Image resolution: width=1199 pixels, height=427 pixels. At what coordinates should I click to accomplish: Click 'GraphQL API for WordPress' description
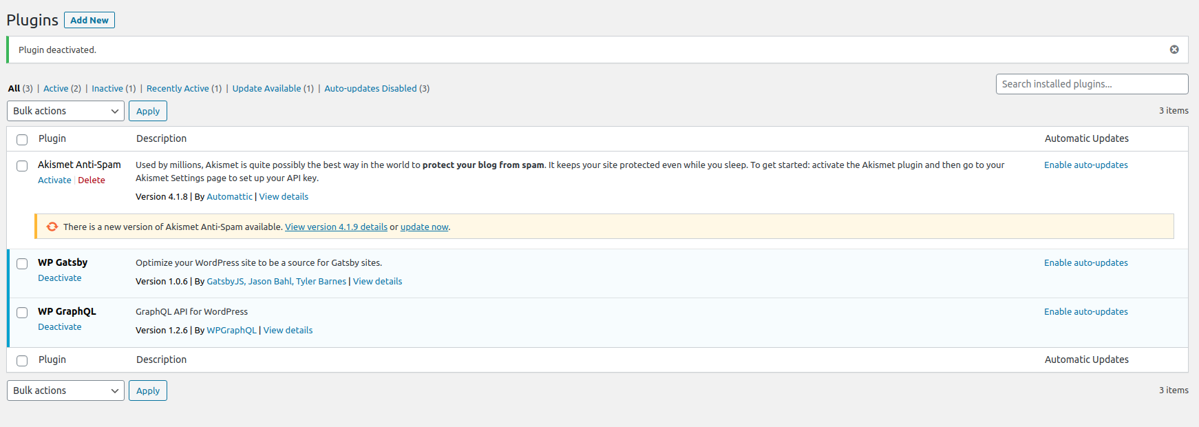tap(191, 311)
